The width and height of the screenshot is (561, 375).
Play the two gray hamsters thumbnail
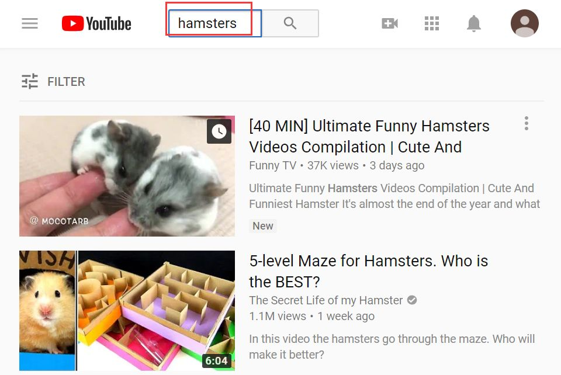coord(127,176)
